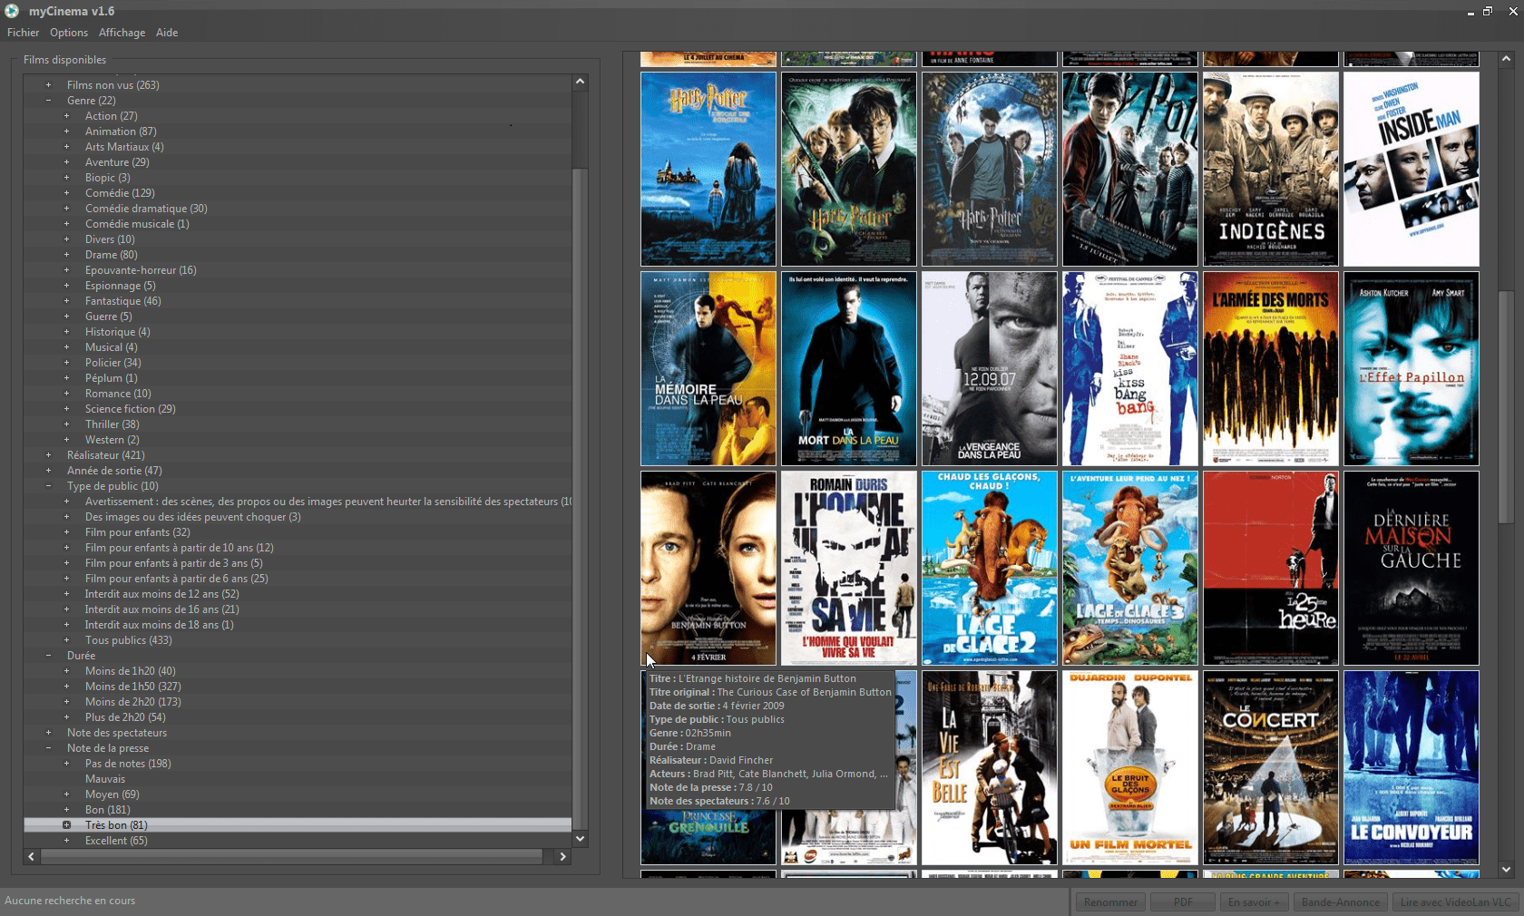Click the Lire avec VideoLan VLC button

click(x=1455, y=901)
